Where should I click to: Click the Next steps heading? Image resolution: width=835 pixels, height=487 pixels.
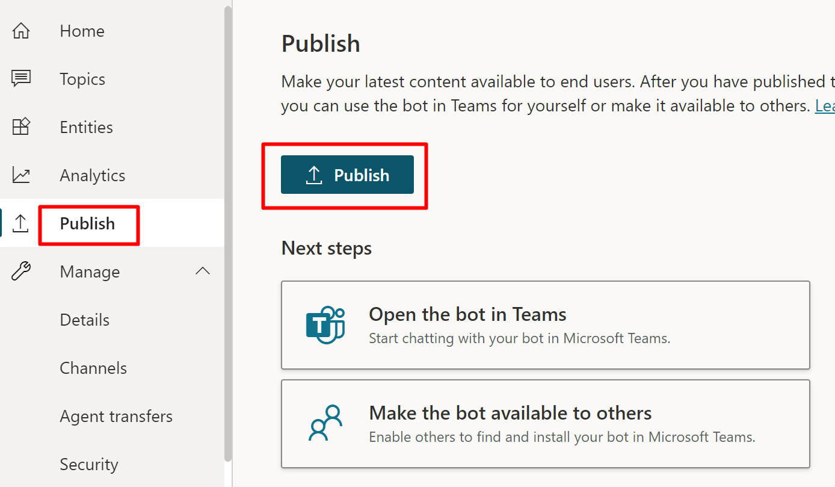point(326,248)
